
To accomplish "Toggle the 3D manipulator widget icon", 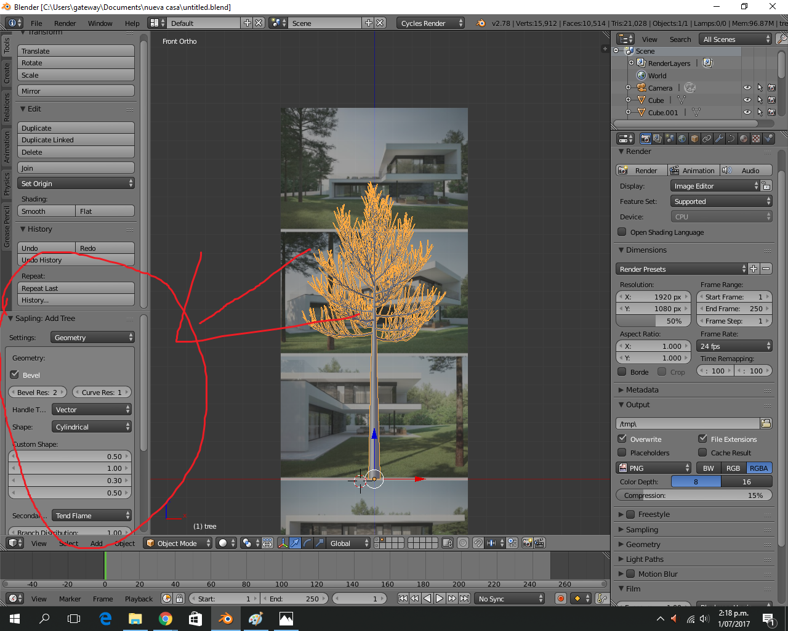I will tap(283, 543).
